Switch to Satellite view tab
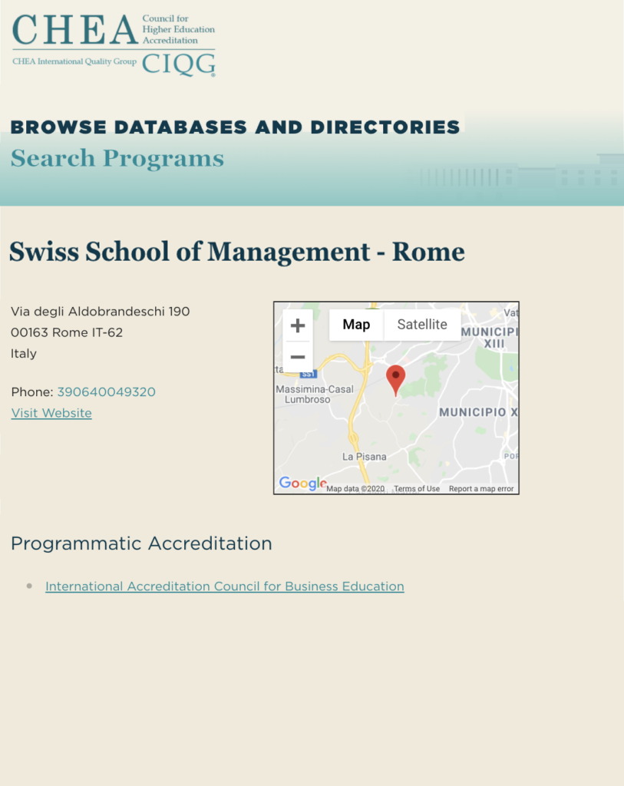 422,325
